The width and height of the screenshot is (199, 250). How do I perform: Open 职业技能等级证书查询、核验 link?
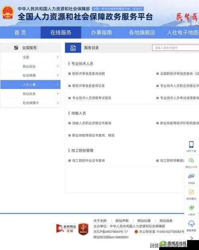(x=93, y=135)
